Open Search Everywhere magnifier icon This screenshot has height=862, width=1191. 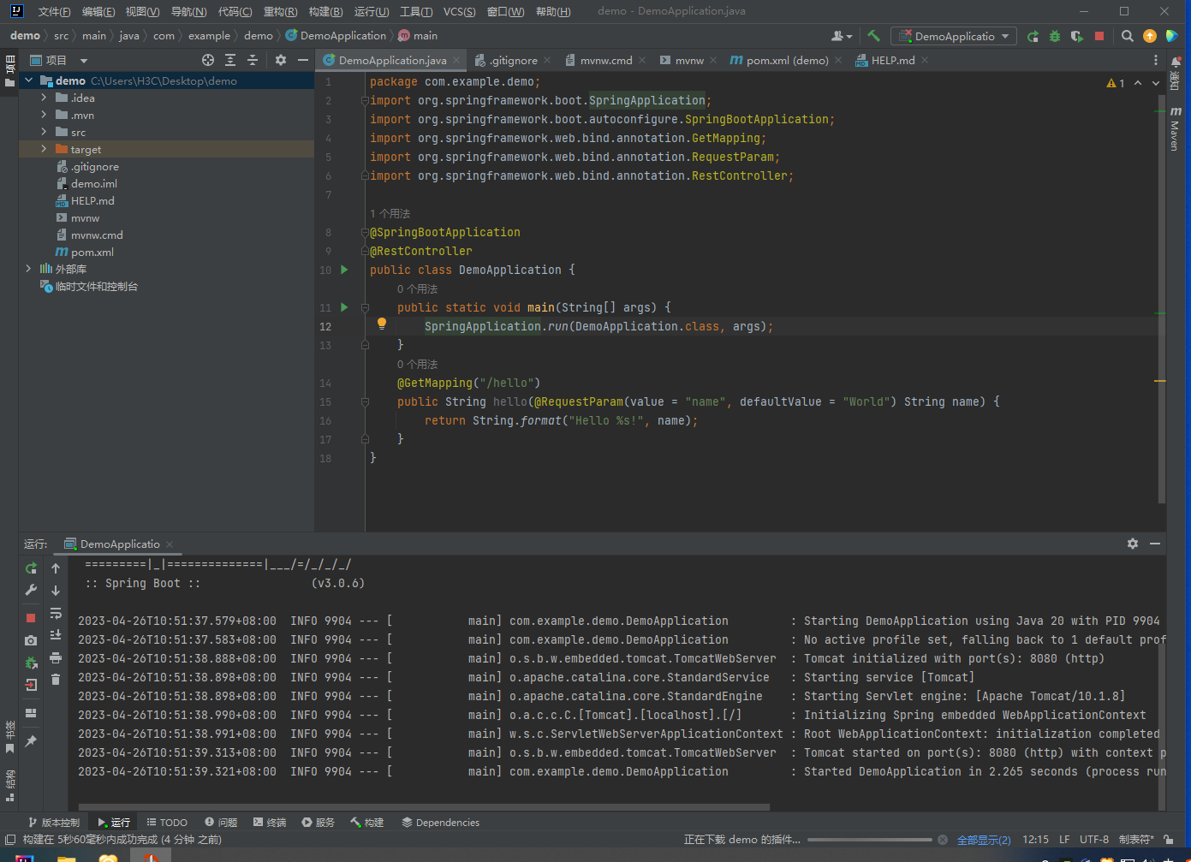1128,36
